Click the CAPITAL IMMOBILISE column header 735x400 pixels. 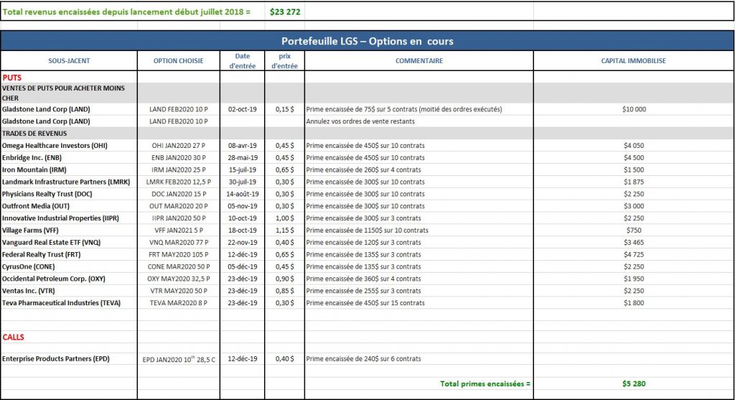coord(634,61)
